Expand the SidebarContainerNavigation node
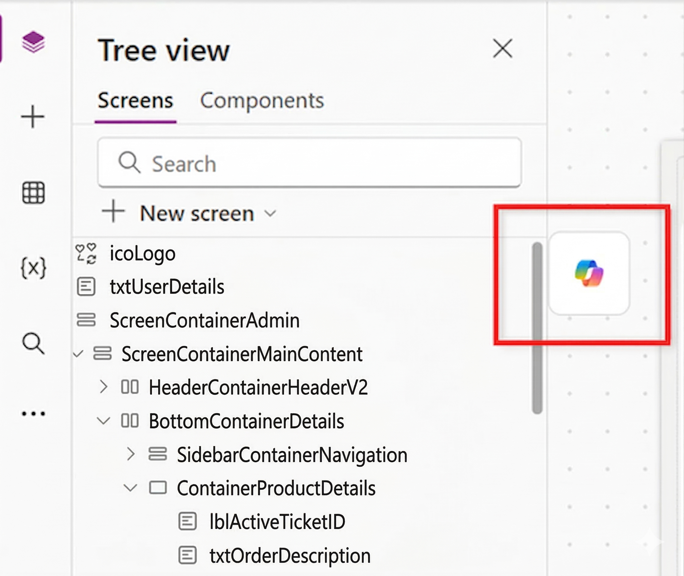 (x=132, y=454)
